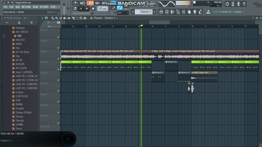Select the Paint brush tool in Playlist

(x=56, y=18)
